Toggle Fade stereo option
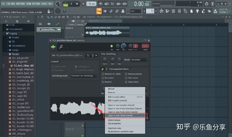Viewport: 232px width, 137px height. (131, 78)
